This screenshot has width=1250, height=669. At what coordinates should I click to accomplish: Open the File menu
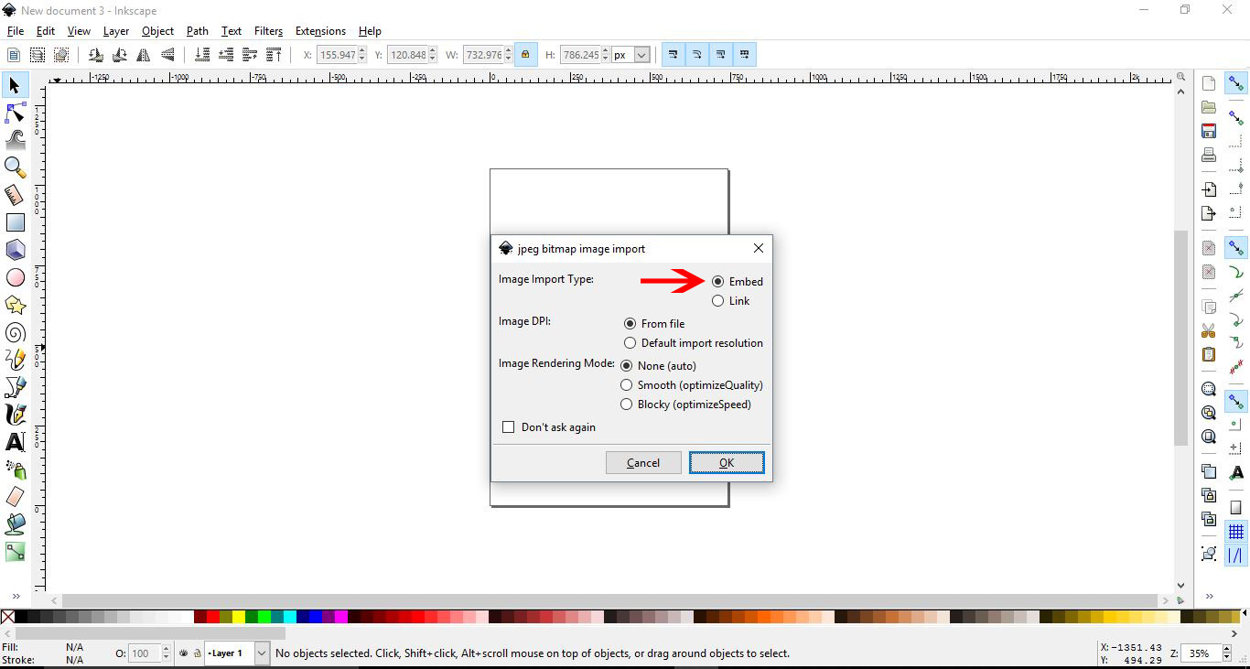pyautogui.click(x=15, y=31)
